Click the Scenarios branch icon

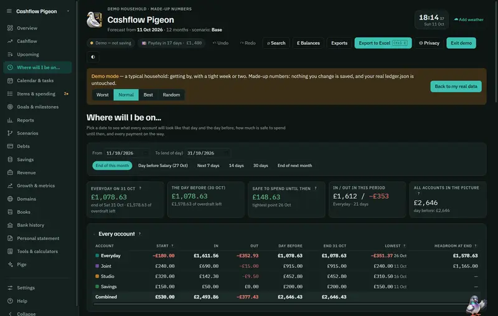coord(10,133)
